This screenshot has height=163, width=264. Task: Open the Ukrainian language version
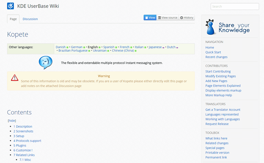click(100, 51)
